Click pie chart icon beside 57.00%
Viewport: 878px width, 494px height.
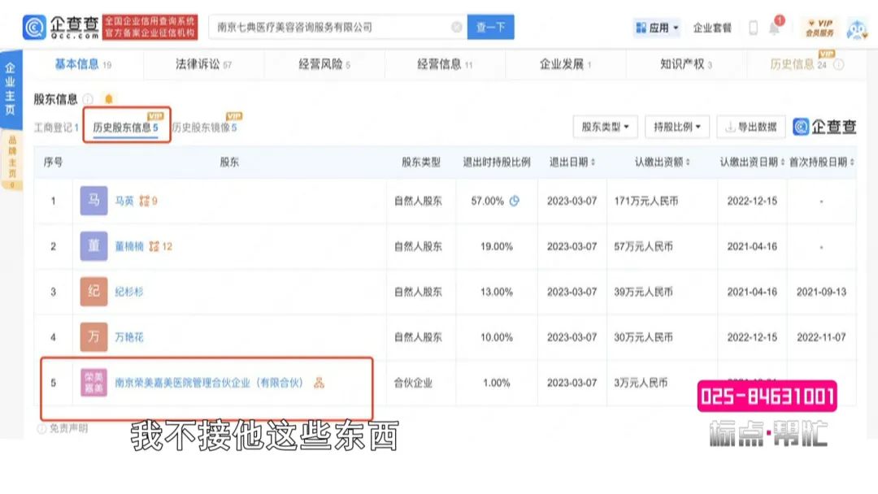point(514,201)
